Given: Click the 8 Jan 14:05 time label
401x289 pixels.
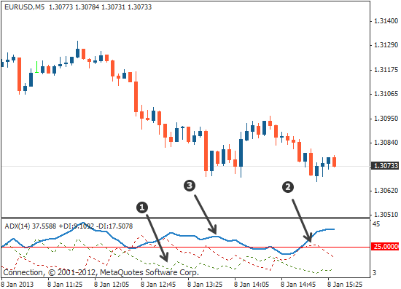Looking at the screenshot, I should (252, 284).
